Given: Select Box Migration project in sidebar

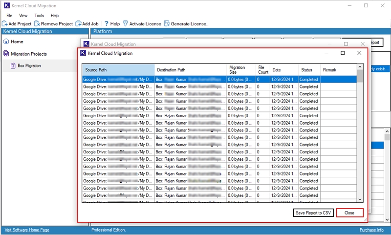Looking at the screenshot, I should (29, 66).
